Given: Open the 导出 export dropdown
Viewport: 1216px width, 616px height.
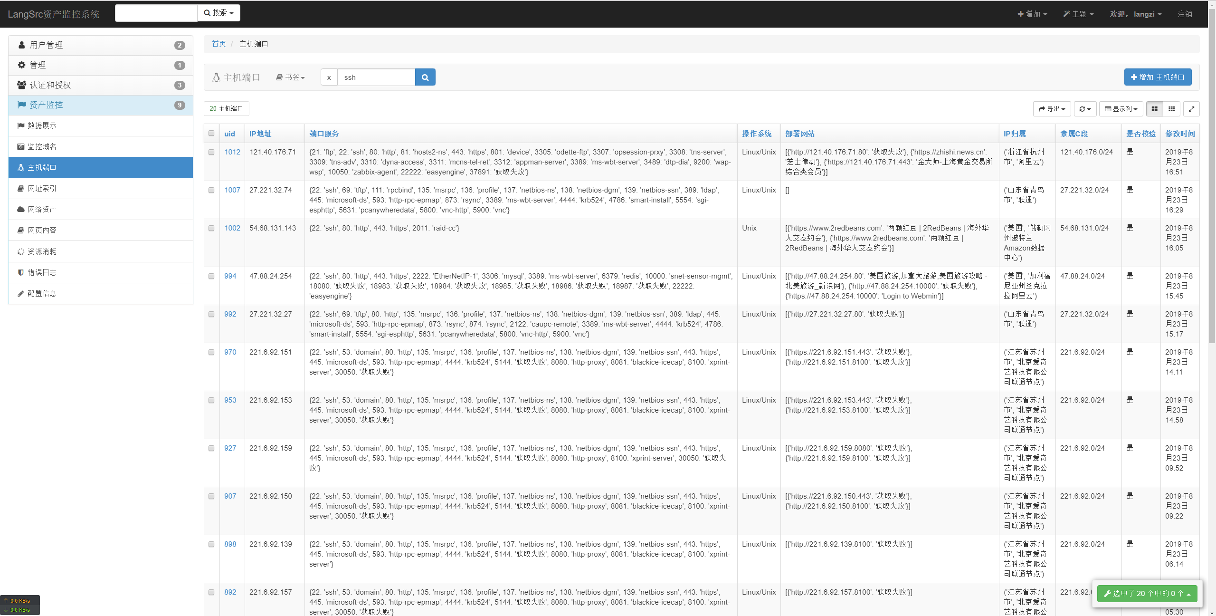Looking at the screenshot, I should click(x=1052, y=109).
